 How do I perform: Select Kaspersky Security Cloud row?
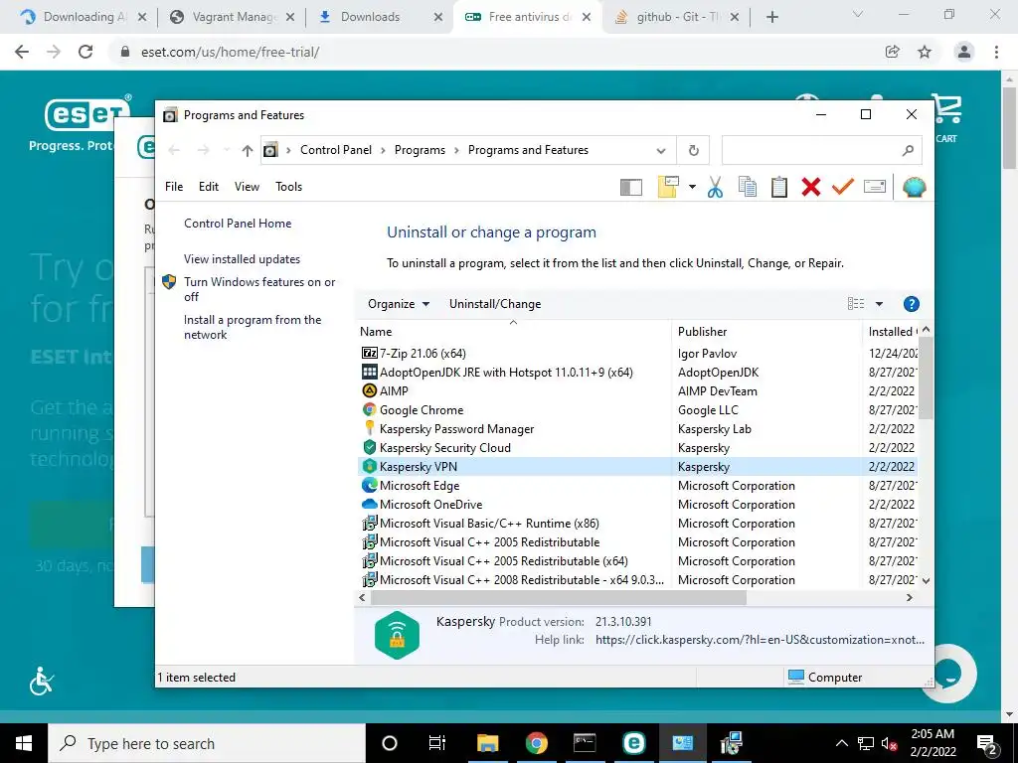point(637,448)
